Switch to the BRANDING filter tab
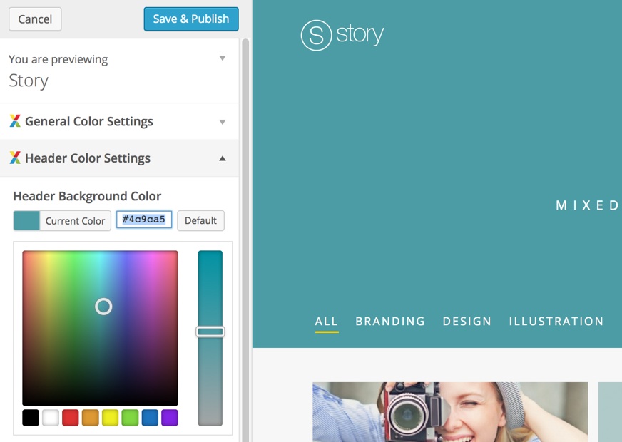Screen dimensions: 622x442 click(x=390, y=322)
